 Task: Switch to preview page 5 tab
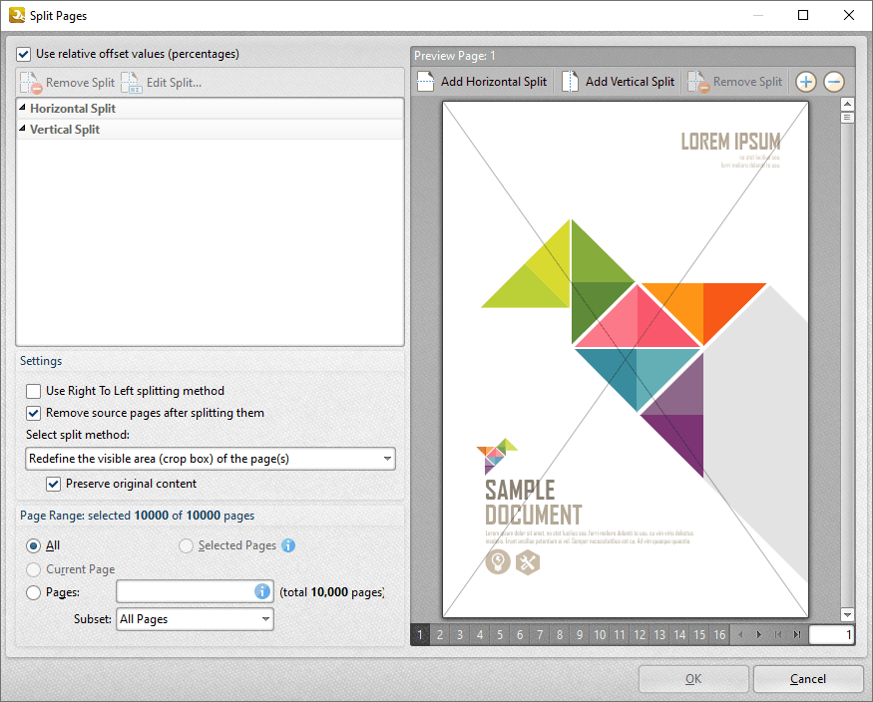pos(500,634)
